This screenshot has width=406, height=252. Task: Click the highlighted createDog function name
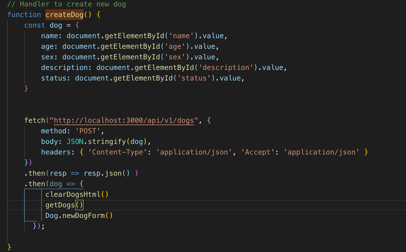coord(64,14)
